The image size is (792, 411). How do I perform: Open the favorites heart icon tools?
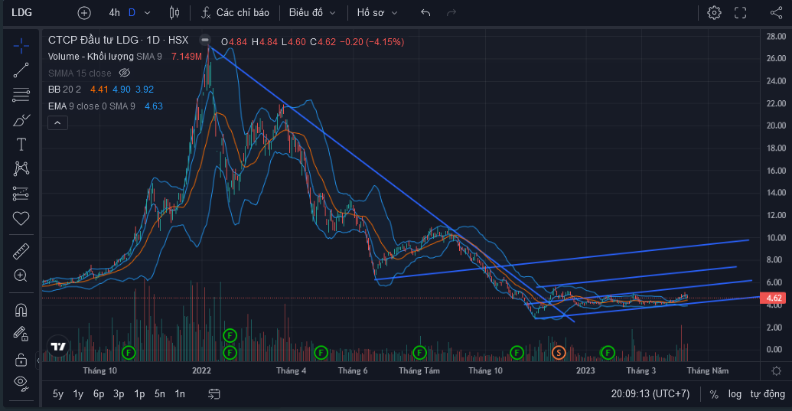click(x=21, y=219)
